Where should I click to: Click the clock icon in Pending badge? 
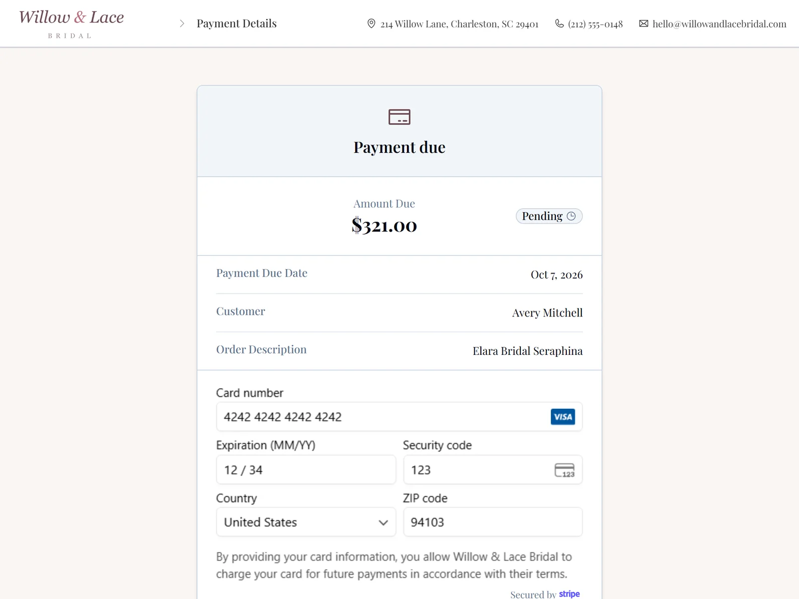coord(571,216)
